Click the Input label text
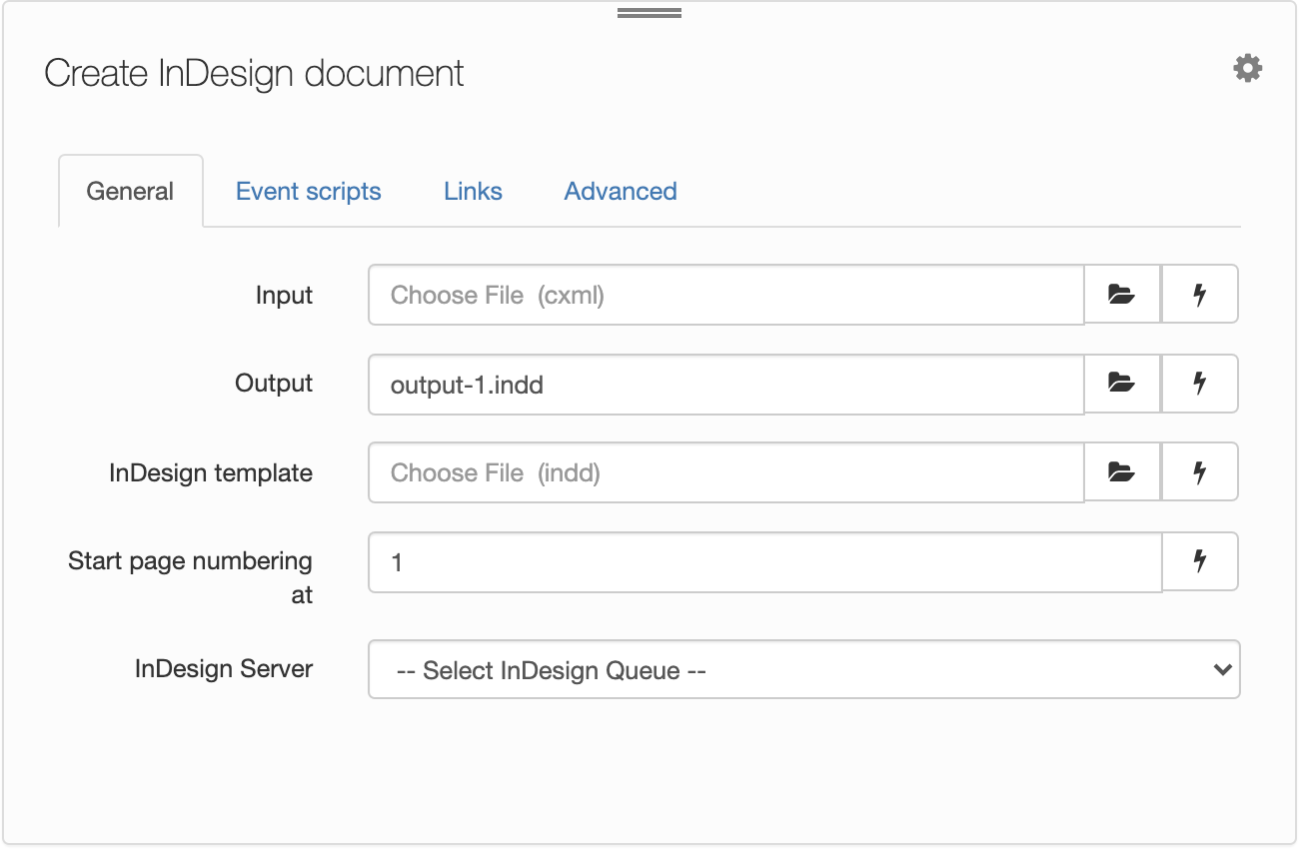The image size is (1299, 849). (284, 296)
